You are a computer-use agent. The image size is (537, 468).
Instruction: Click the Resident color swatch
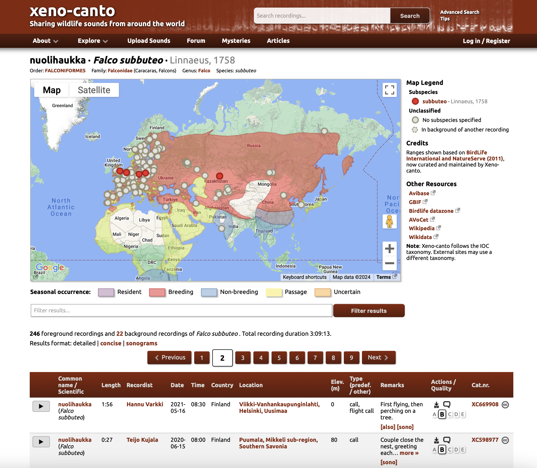click(106, 292)
